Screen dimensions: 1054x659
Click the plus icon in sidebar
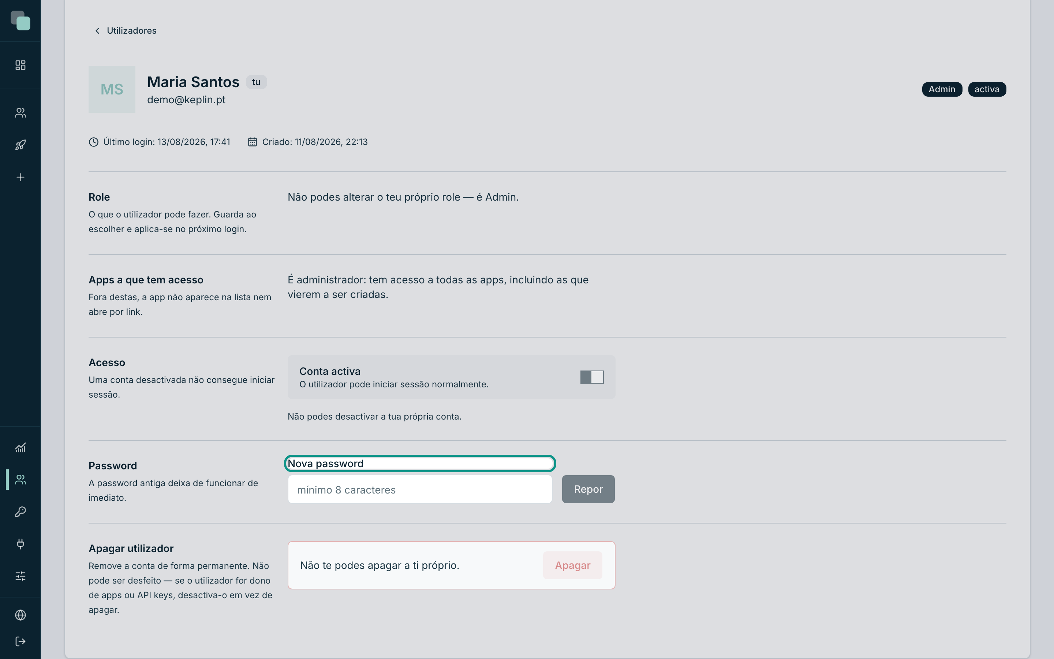(x=20, y=178)
